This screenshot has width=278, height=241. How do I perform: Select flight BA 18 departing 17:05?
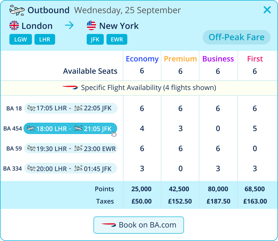(x=71, y=108)
